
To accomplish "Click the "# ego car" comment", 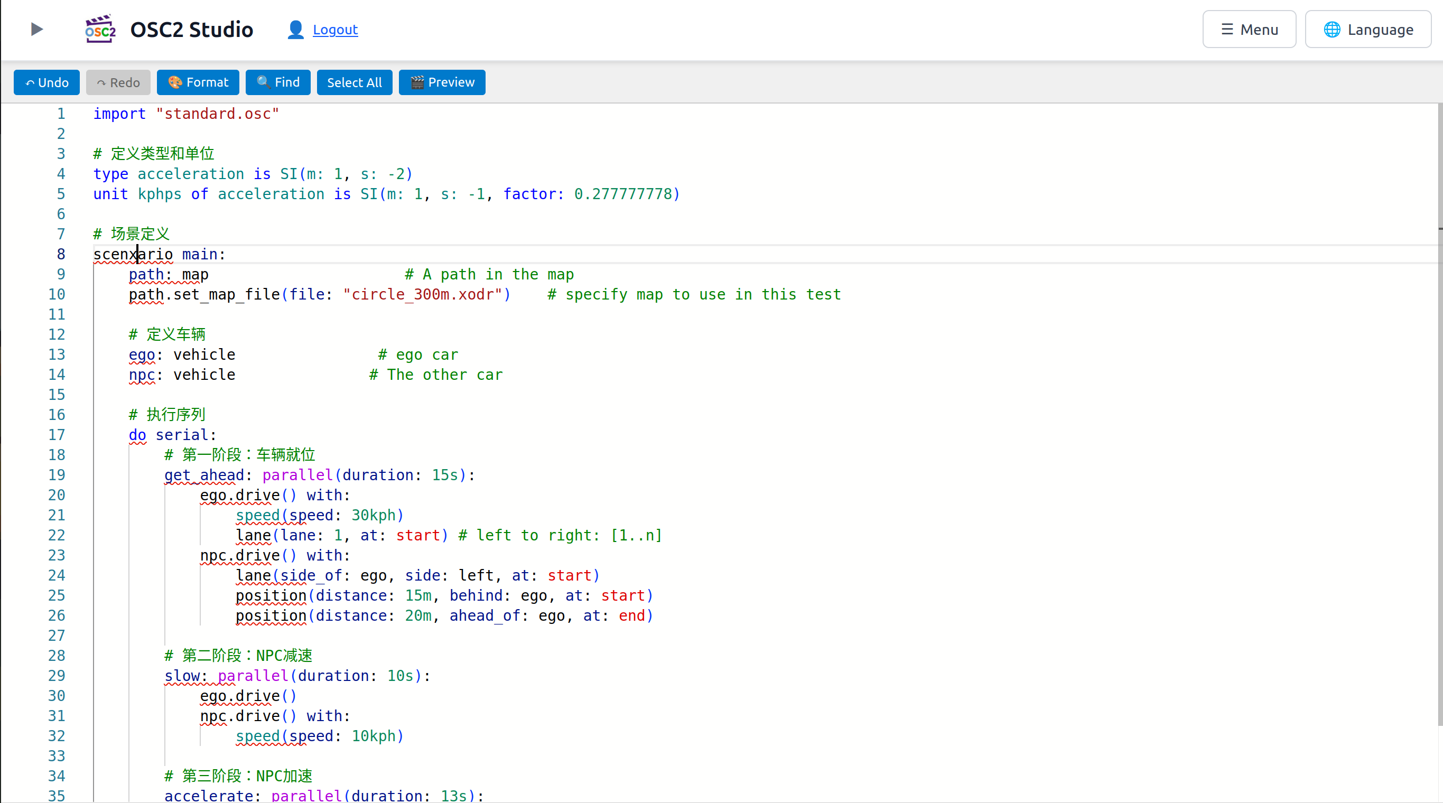I will tap(418, 354).
